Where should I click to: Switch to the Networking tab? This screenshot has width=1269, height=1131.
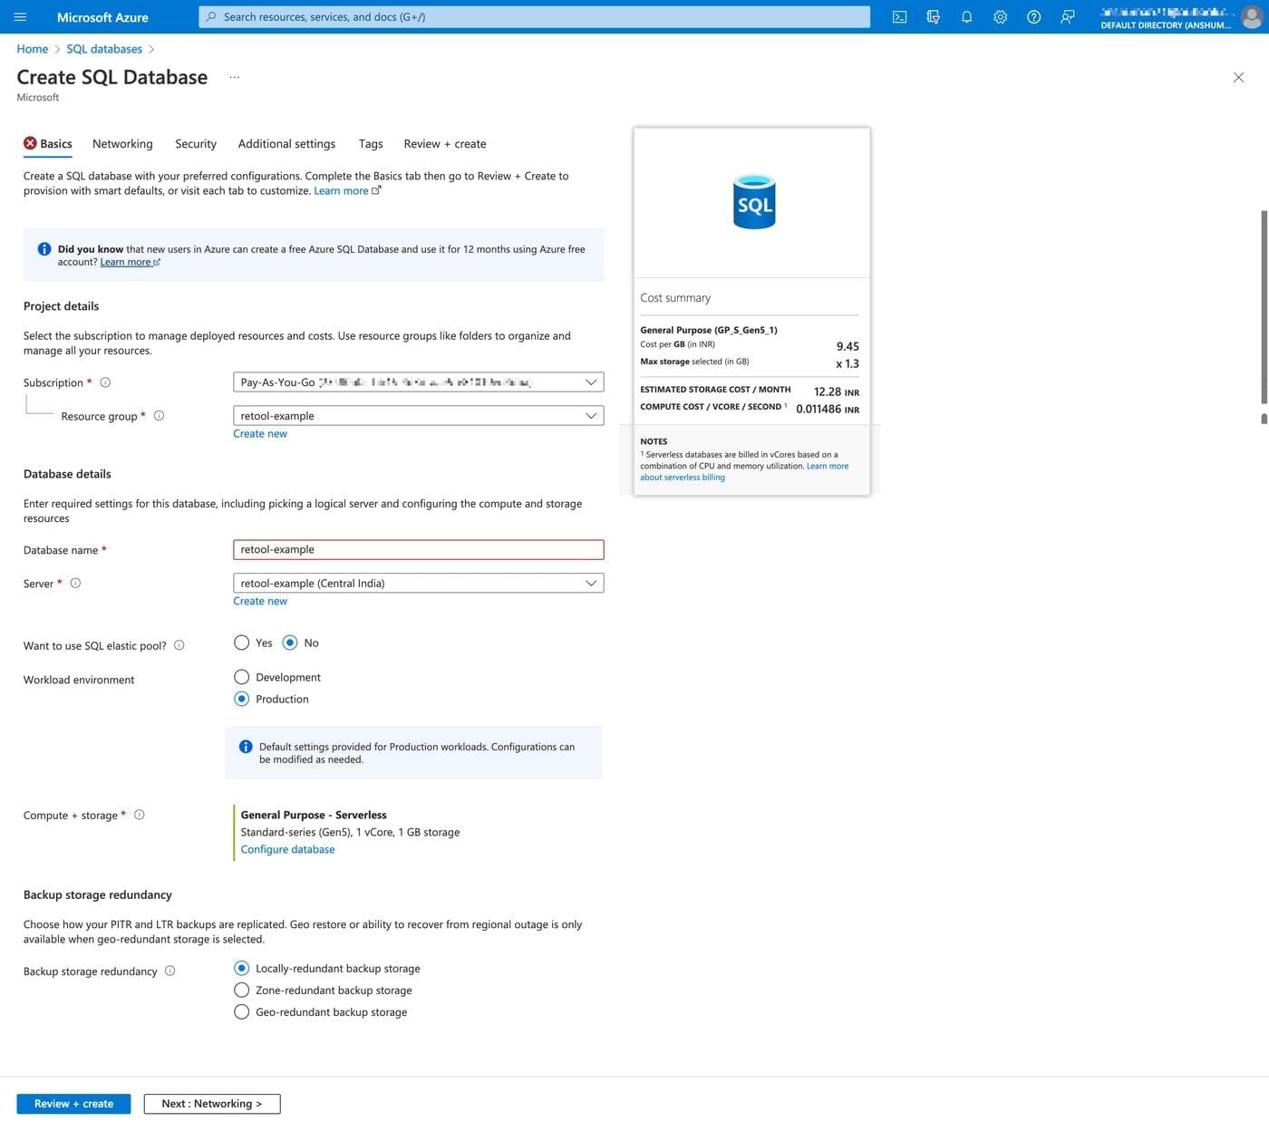(x=122, y=144)
